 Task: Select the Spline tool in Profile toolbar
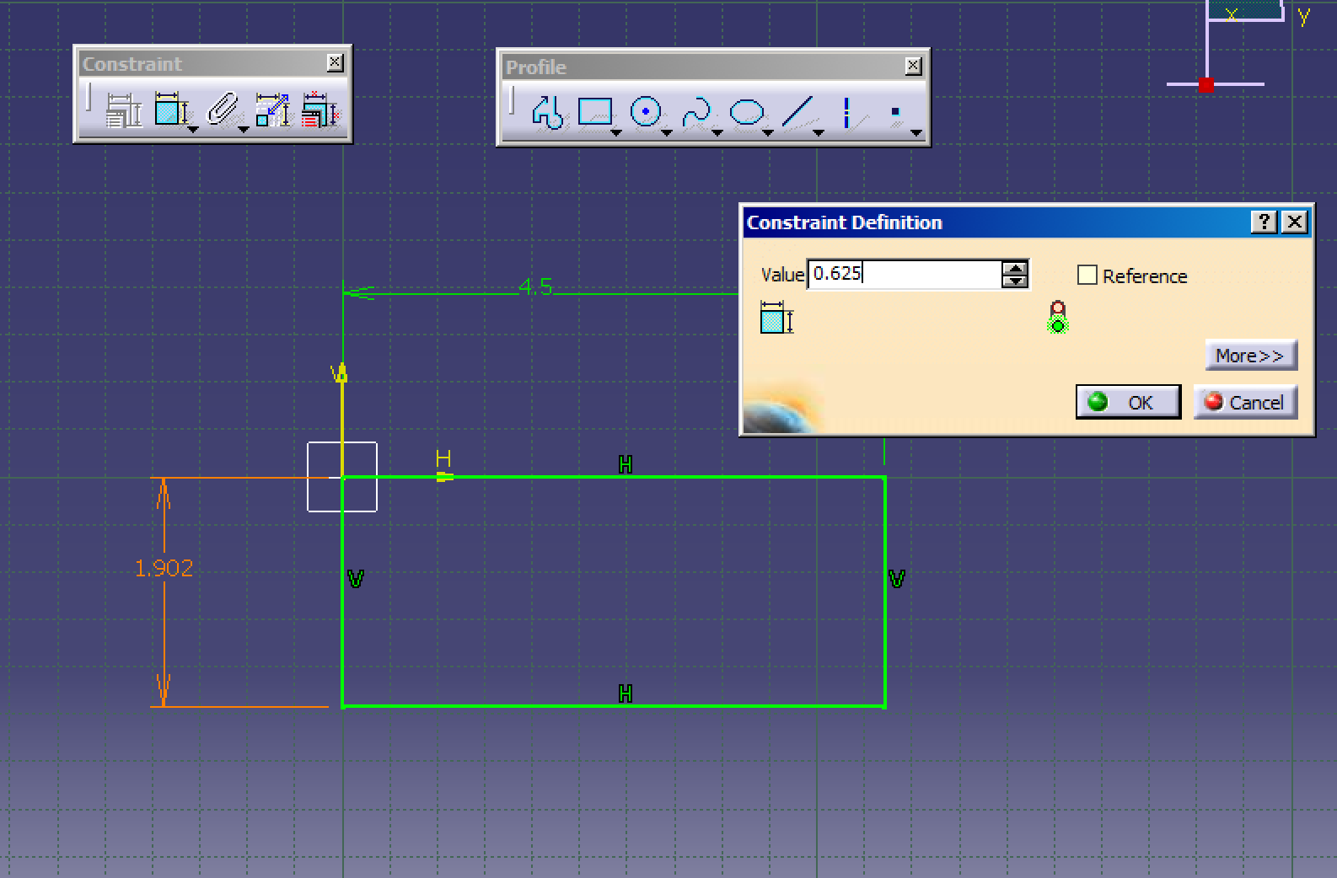point(696,112)
